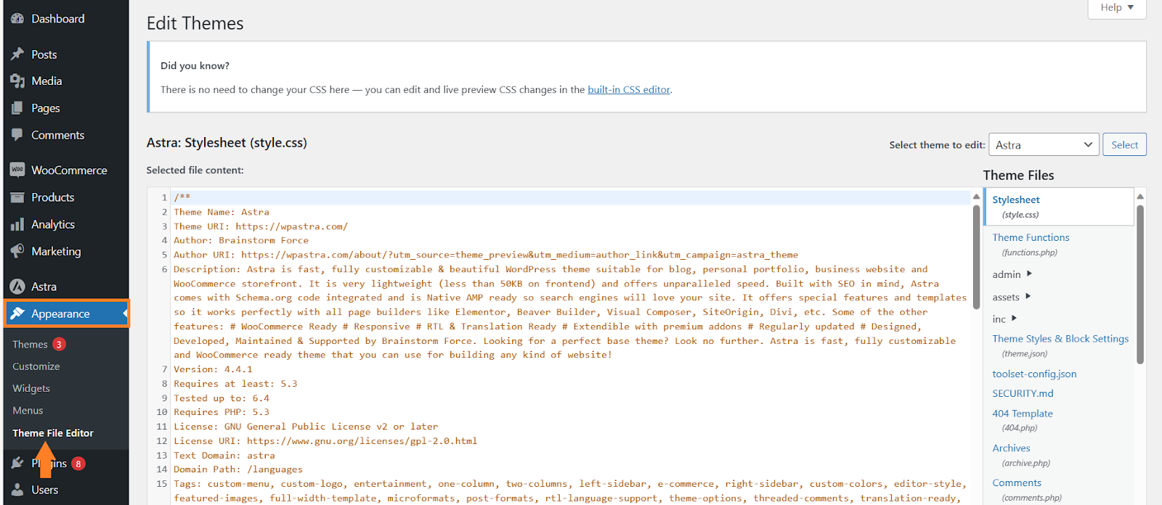The image size is (1162, 505).
Task: Open the Archives archive.php file
Action: (1011, 448)
